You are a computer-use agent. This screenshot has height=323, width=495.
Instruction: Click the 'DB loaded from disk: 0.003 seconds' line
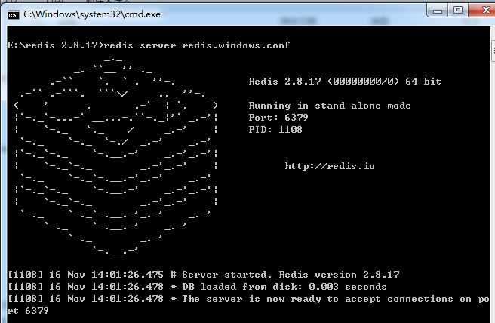(197, 287)
